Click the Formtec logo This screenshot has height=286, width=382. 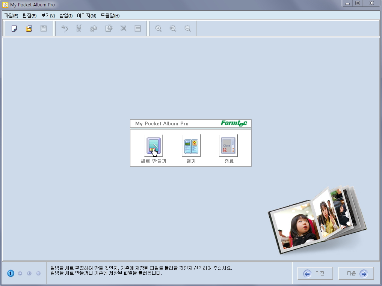[x=234, y=123]
